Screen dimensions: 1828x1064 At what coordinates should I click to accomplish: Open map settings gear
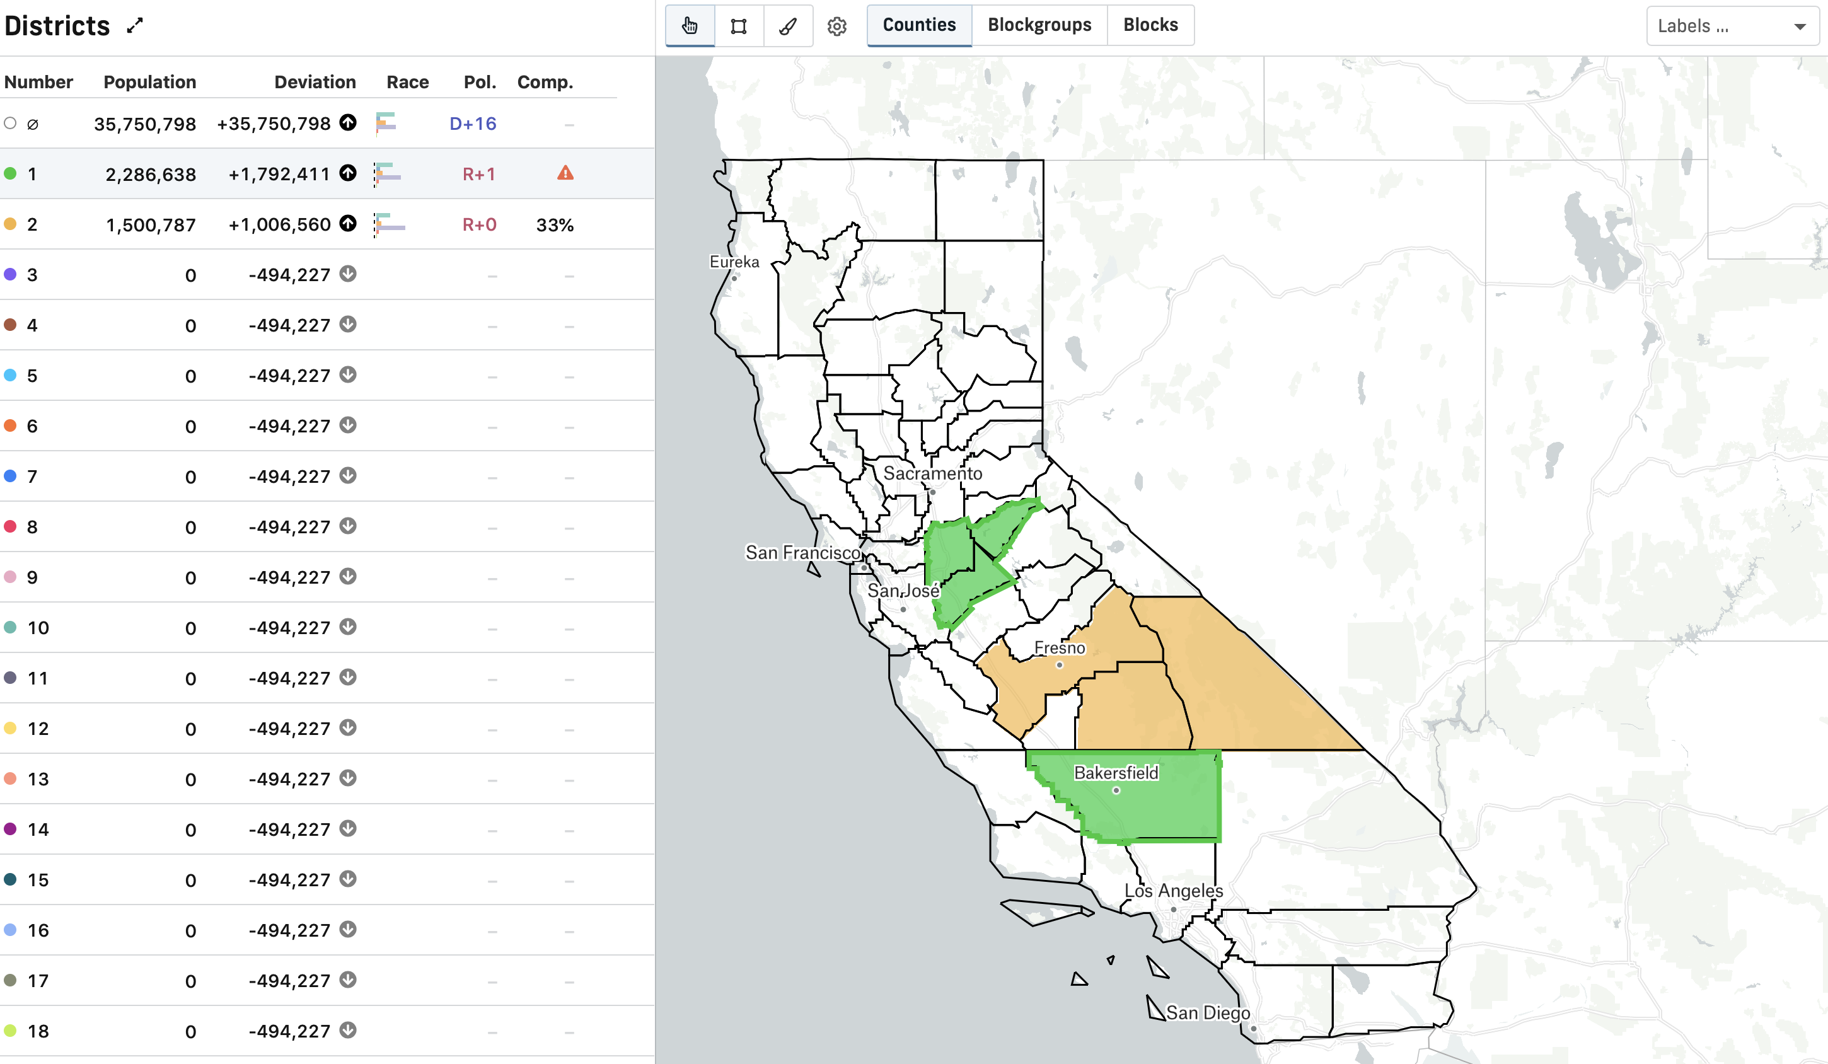click(x=837, y=26)
